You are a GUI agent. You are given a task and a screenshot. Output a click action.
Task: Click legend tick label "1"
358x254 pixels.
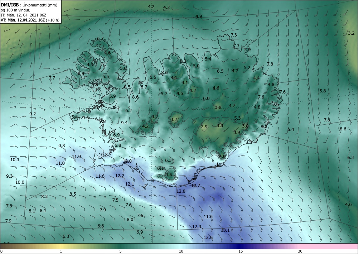coord(61,251)
